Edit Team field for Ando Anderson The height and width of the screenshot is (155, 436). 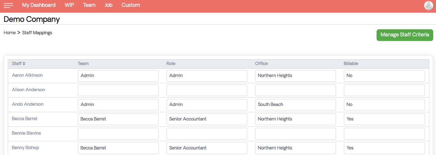(118, 105)
